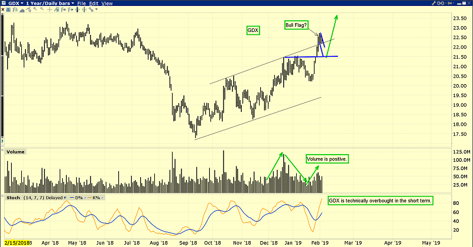
Task: Click the orange K% color line sample
Action: (x=89, y=198)
